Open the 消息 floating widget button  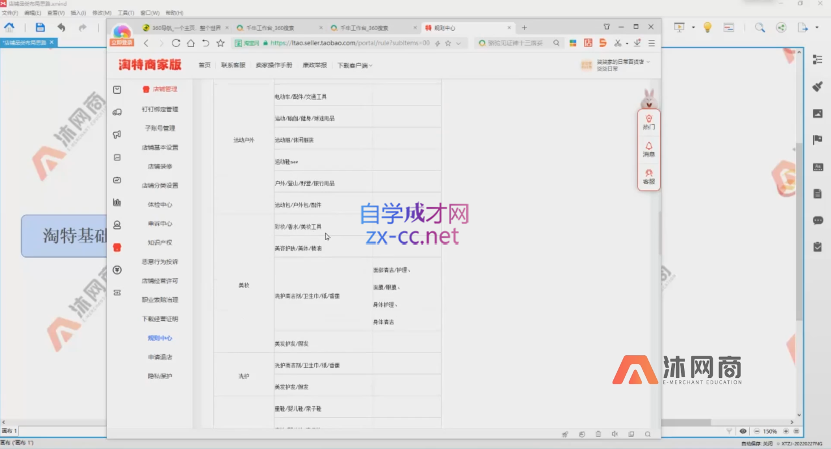point(648,150)
